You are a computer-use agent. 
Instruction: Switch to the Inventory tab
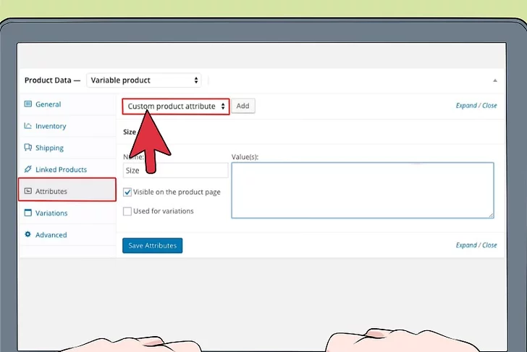(51, 126)
